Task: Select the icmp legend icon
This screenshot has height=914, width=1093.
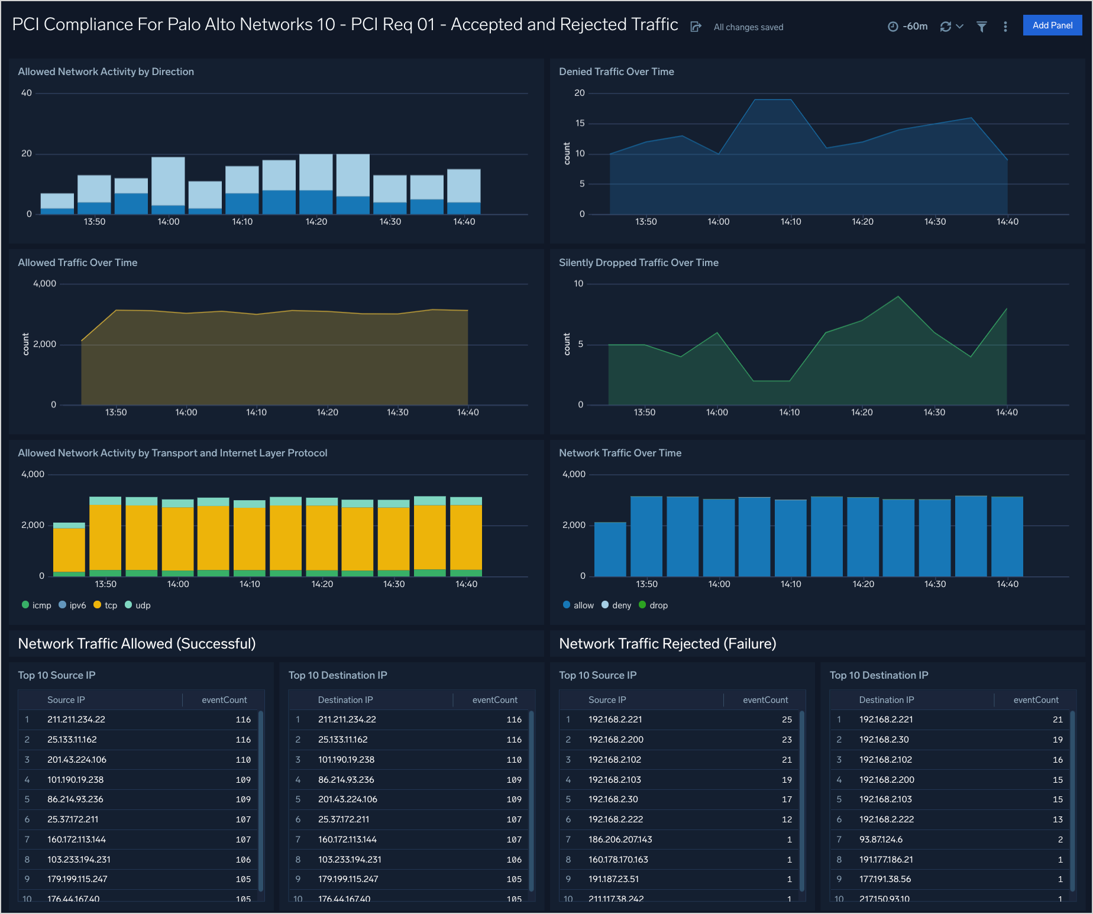Action: [25, 605]
